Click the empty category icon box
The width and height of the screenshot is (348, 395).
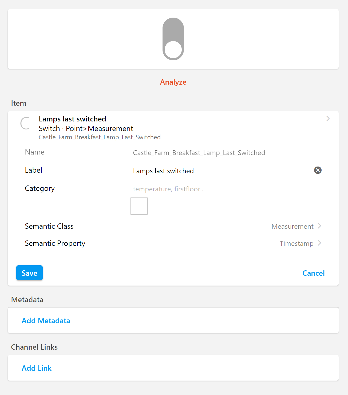139,206
